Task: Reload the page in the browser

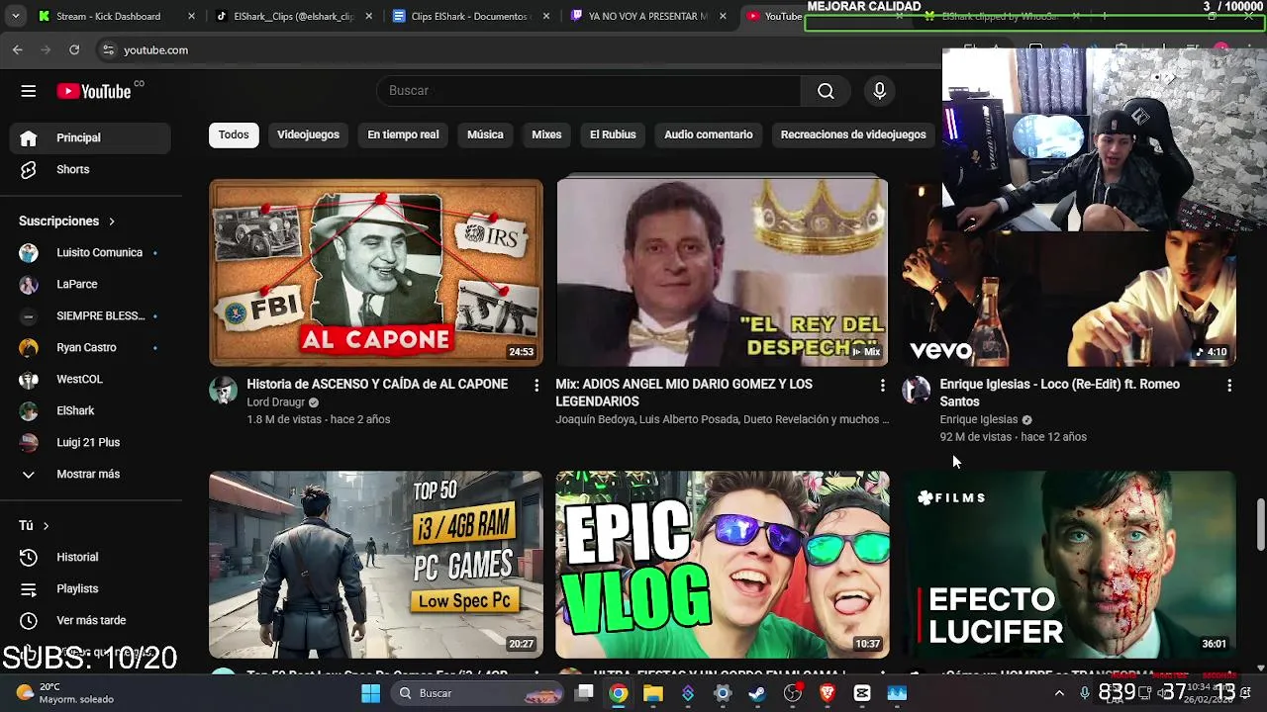Action: pyautogui.click(x=74, y=49)
